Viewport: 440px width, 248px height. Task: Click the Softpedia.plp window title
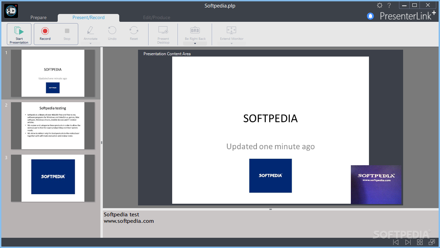(220, 5)
